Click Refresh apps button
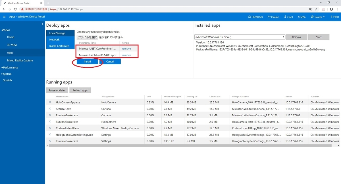Image resolution: width=341 pixels, height=184 pixels. [x=80, y=90]
